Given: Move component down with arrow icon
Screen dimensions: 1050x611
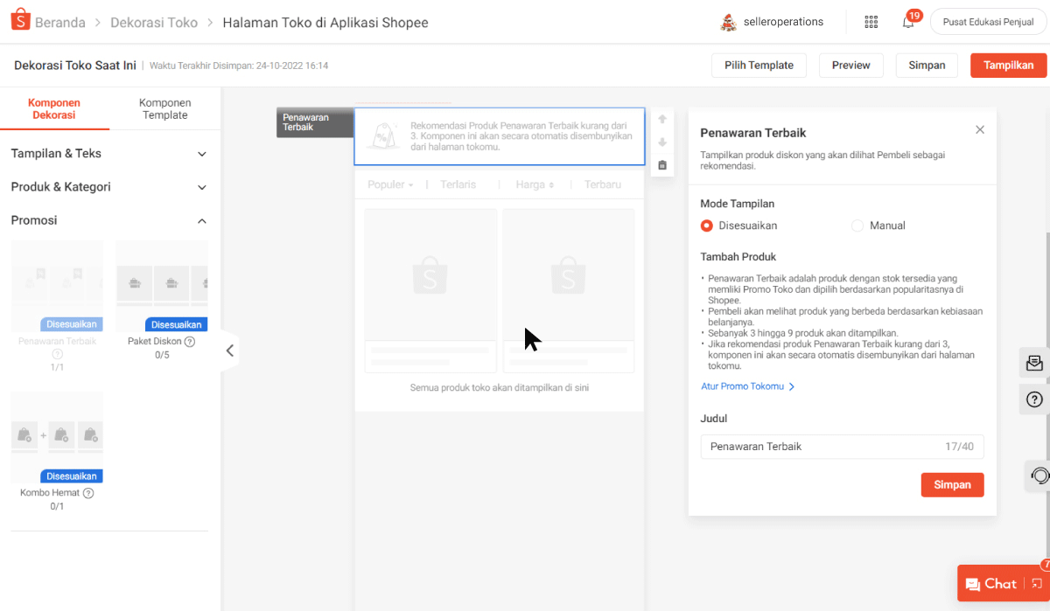Looking at the screenshot, I should click(662, 142).
